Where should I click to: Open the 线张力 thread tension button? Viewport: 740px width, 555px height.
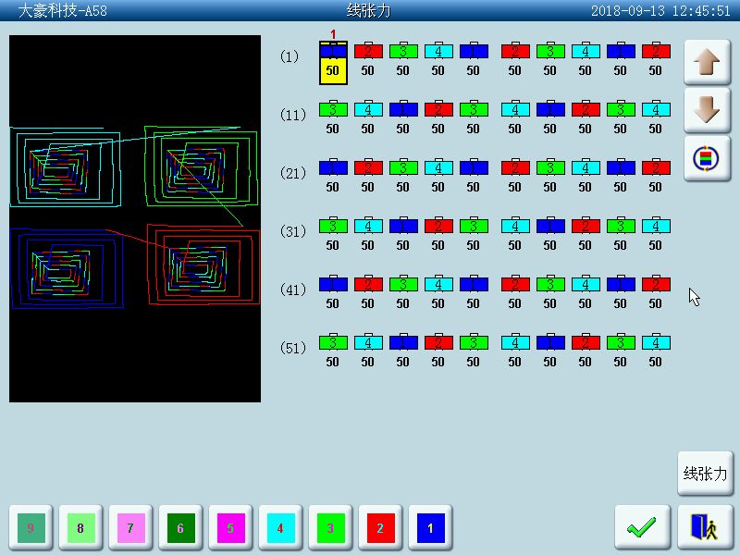705,475
